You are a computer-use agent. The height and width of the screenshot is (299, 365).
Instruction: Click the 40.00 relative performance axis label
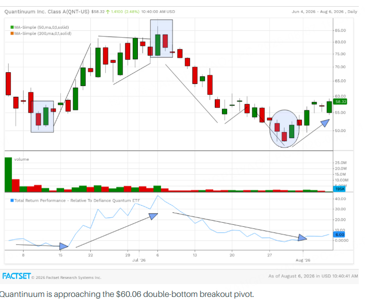pyautogui.click(x=340, y=199)
